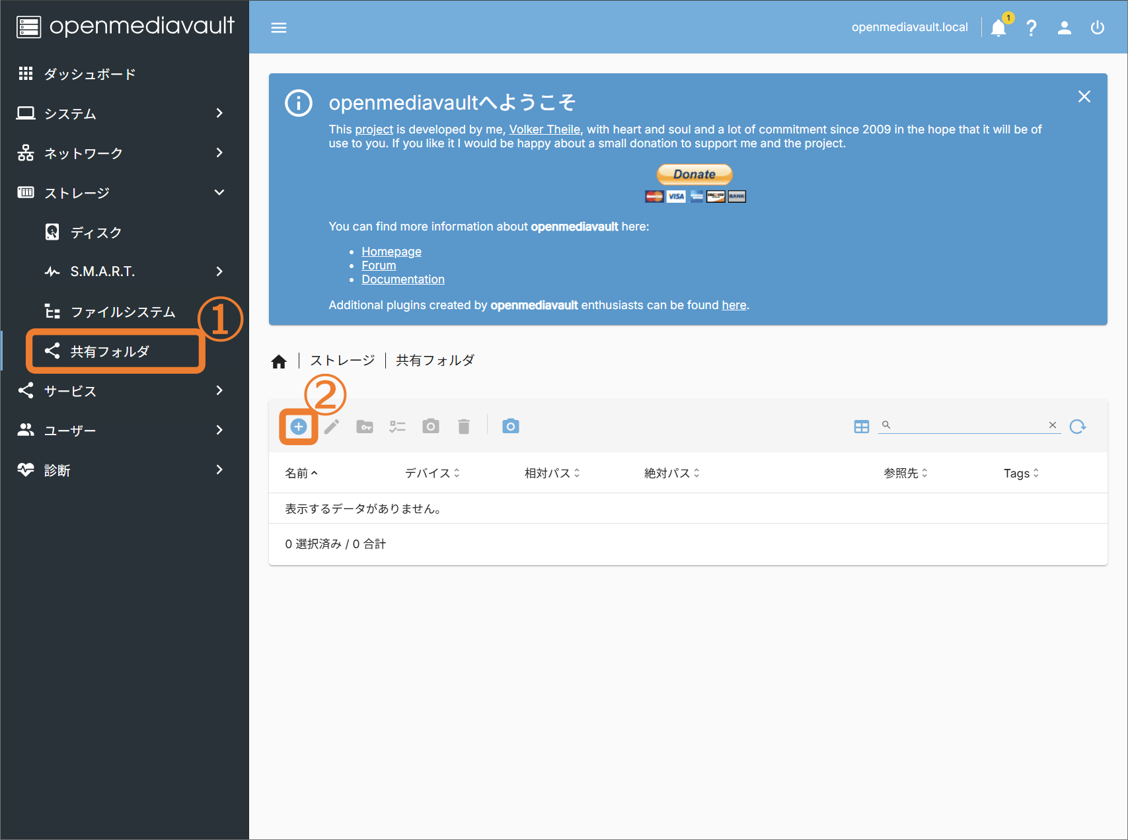The height and width of the screenshot is (840, 1128).
Task: Open the user account menu icon
Action: coord(1064,28)
